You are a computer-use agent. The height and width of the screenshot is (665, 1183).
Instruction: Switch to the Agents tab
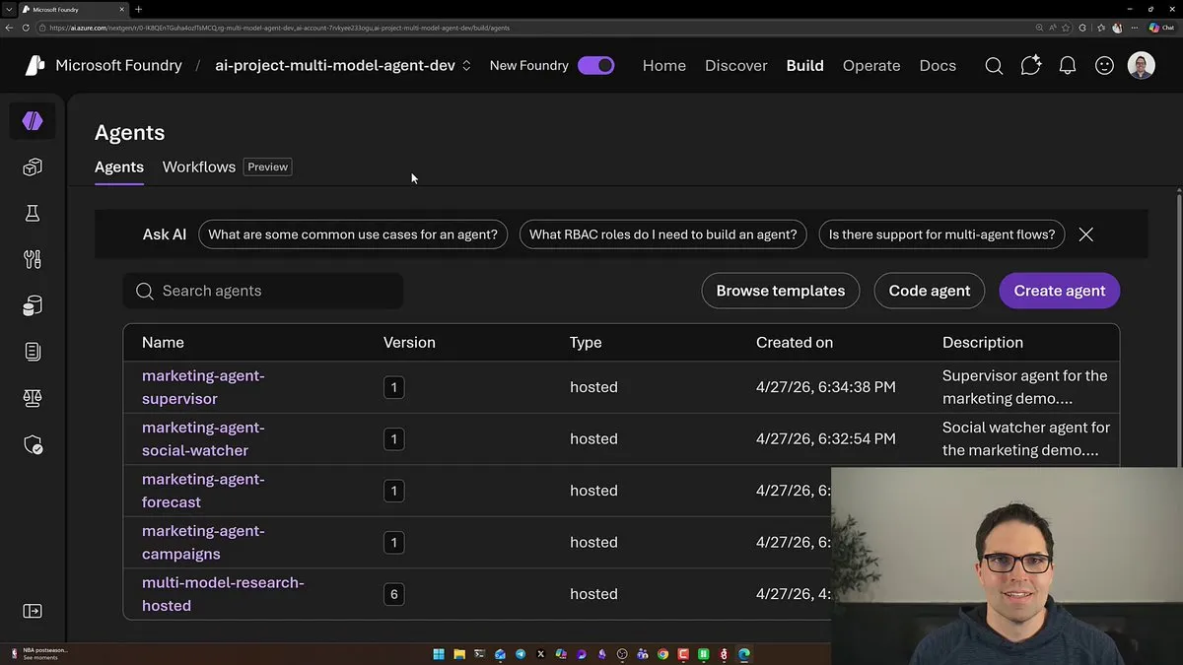pos(119,167)
